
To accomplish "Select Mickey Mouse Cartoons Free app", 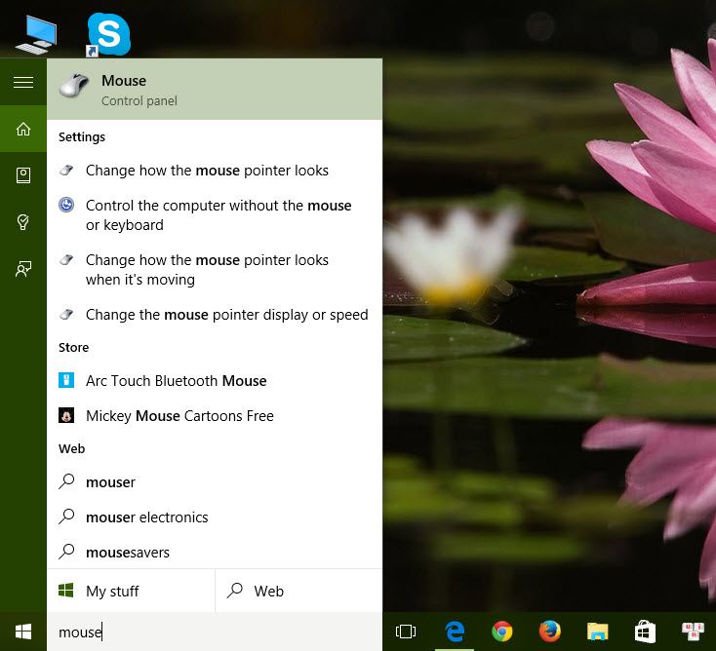I will 179,416.
